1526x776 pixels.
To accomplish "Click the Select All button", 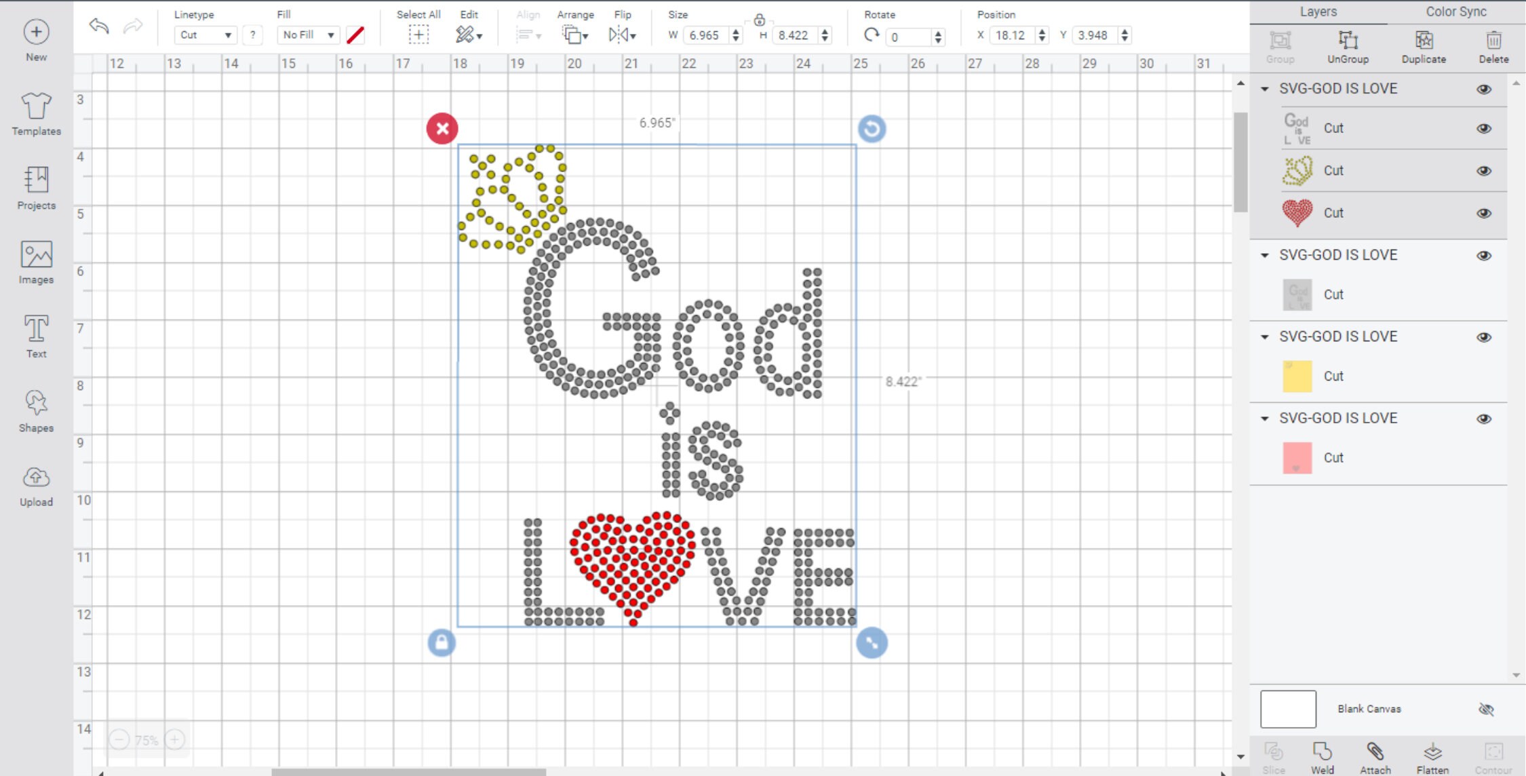I will pyautogui.click(x=418, y=33).
